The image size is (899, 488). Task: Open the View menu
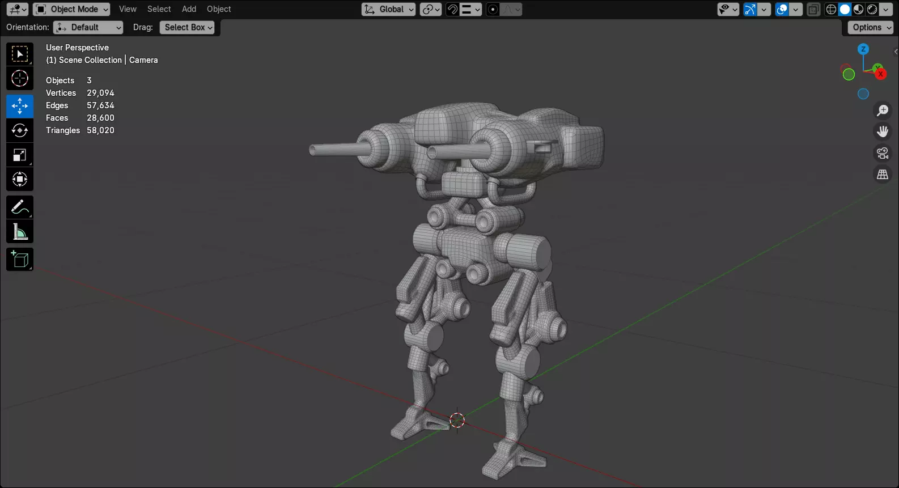point(128,9)
